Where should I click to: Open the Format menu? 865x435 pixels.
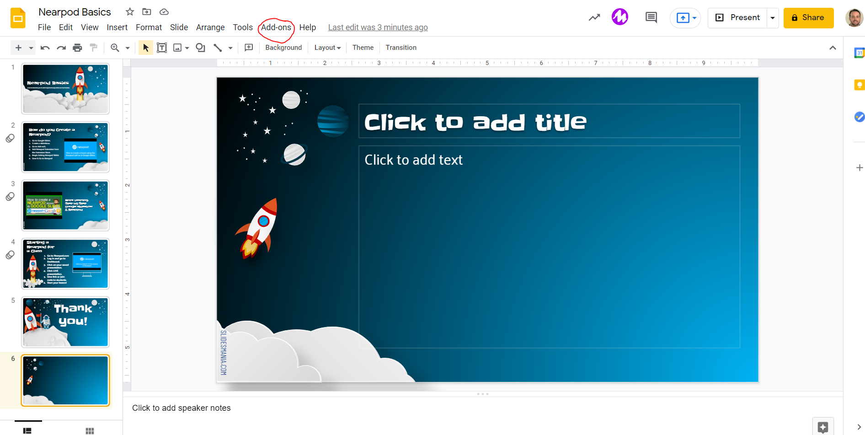tap(149, 27)
